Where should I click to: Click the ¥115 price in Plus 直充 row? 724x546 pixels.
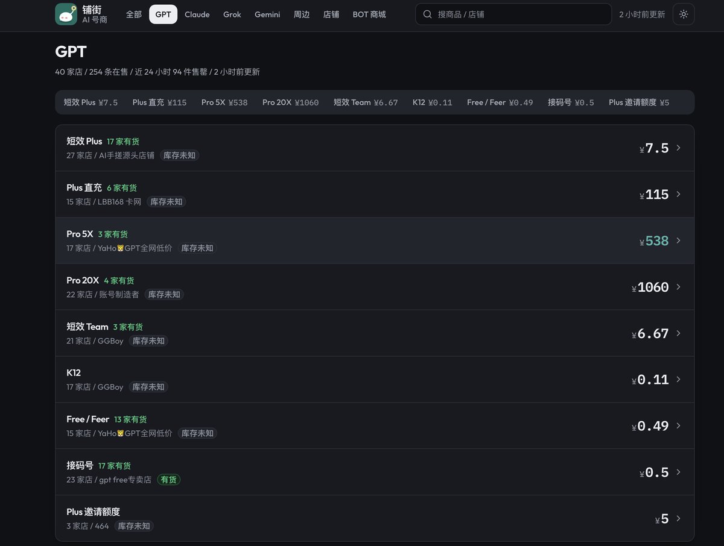[x=654, y=195]
